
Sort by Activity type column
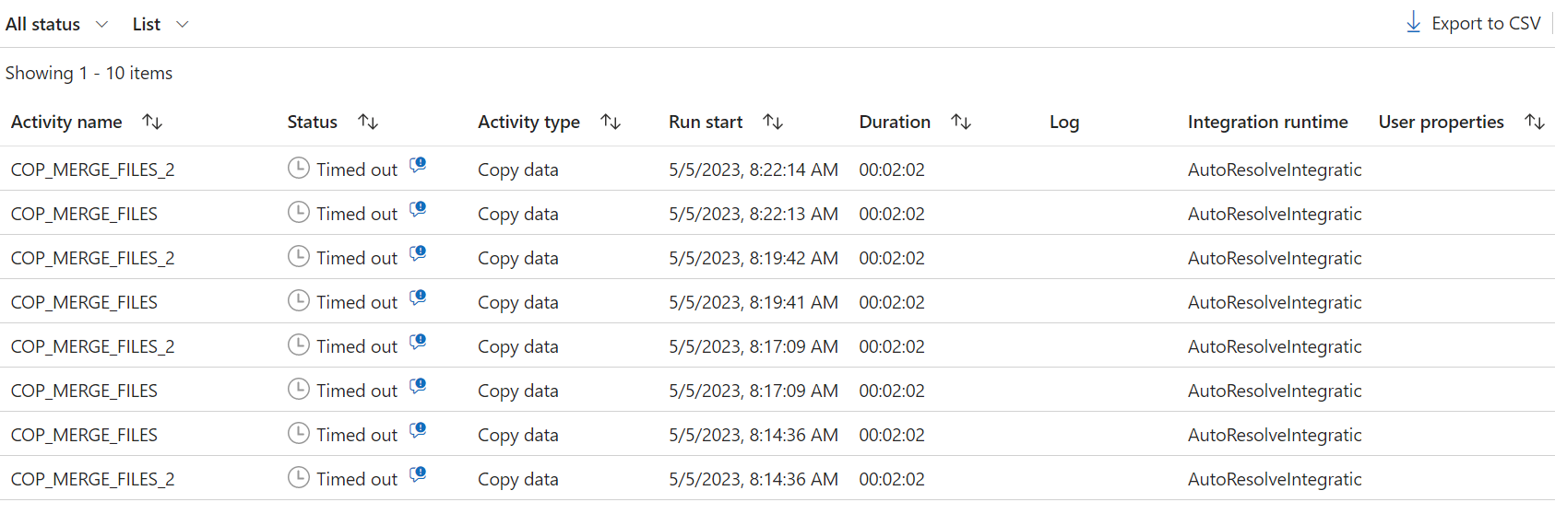click(611, 122)
